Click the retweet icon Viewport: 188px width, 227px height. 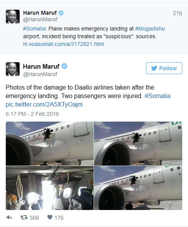tap(24, 217)
